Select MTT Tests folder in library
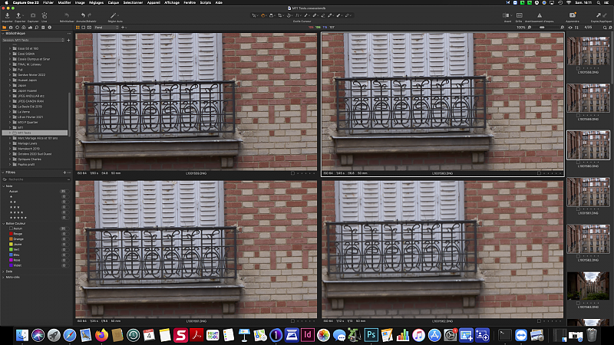 (25, 133)
